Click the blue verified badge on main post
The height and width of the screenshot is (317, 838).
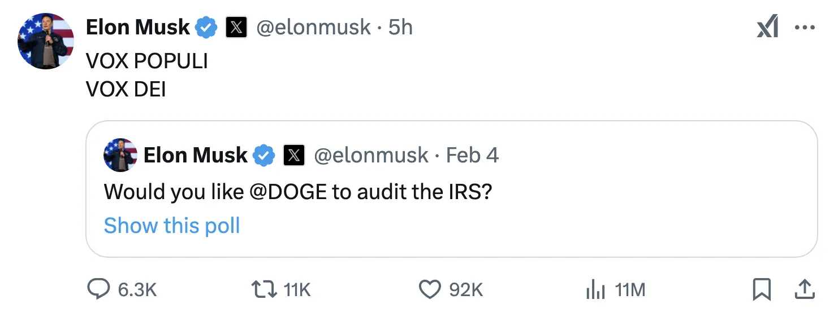[206, 28]
